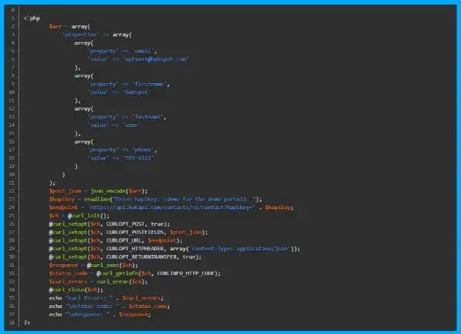Select the '$arr' variable on line 2
This screenshot has height=334, width=461.
[56, 27]
